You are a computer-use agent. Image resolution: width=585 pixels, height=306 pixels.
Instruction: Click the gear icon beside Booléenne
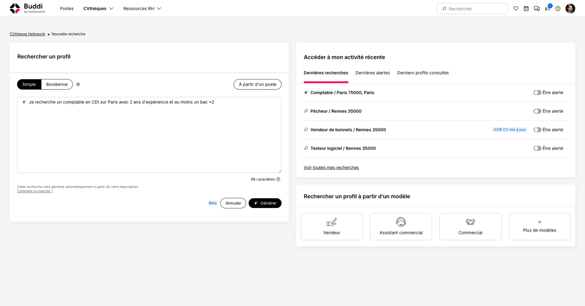tap(78, 84)
